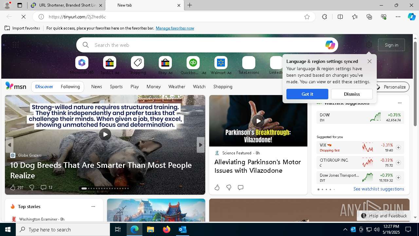The width and height of the screenshot is (419, 236).
Task: Switch to Discover feed tab
Action: click(44, 87)
